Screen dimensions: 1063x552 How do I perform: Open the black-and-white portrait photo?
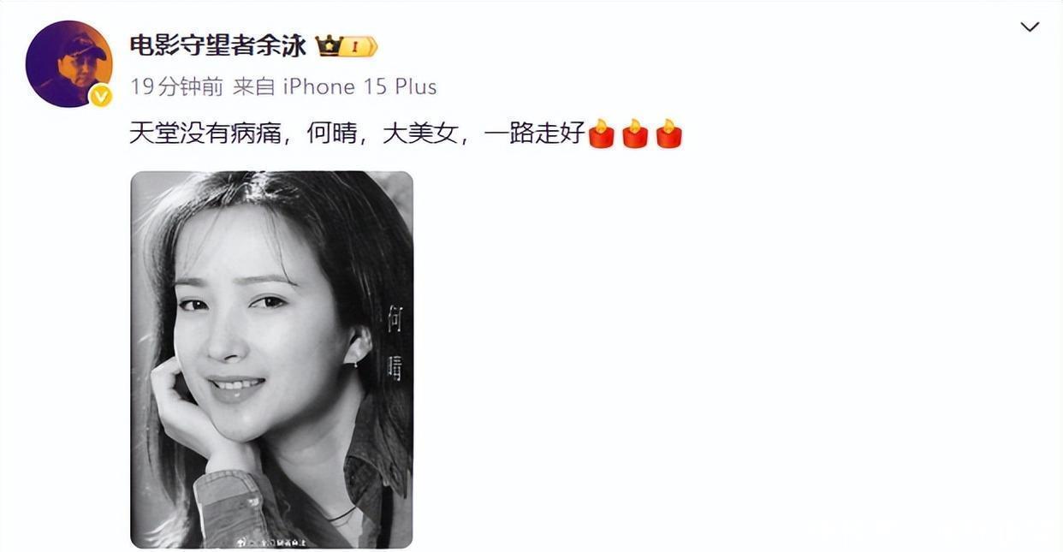[x=271, y=359]
